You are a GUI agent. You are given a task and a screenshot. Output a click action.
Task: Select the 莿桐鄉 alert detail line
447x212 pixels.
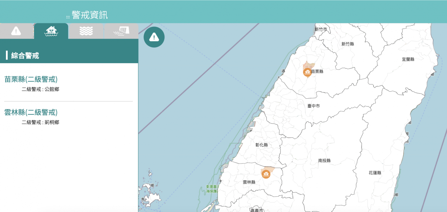(40, 122)
